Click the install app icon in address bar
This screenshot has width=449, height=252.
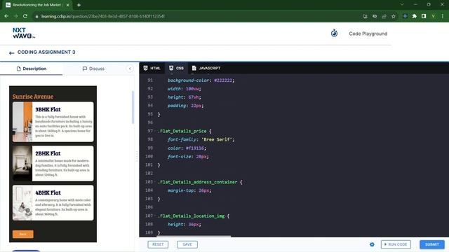pyautogui.click(x=365, y=16)
